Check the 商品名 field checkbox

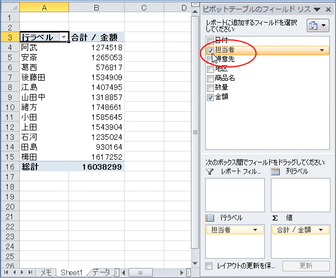coord(210,78)
